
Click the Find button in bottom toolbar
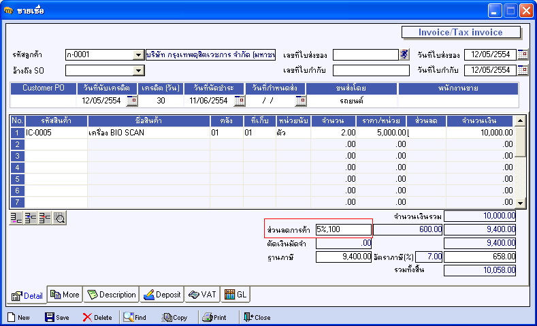tap(135, 317)
